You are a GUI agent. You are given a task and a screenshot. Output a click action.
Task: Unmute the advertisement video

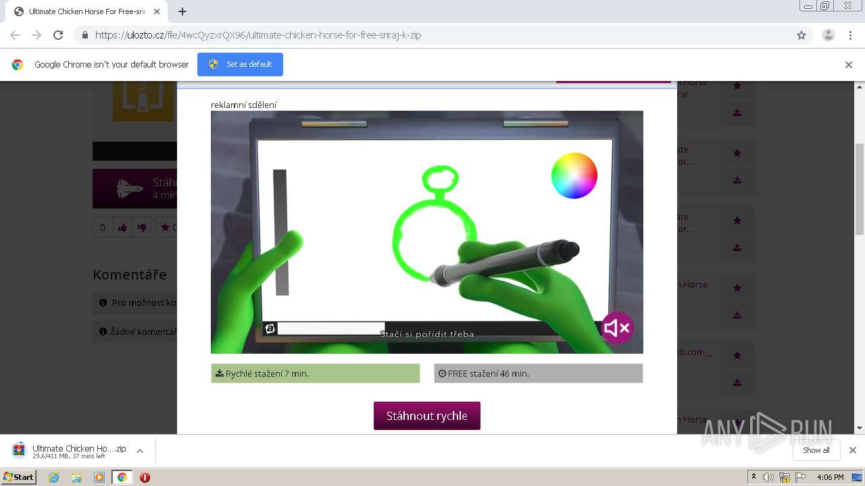click(617, 328)
